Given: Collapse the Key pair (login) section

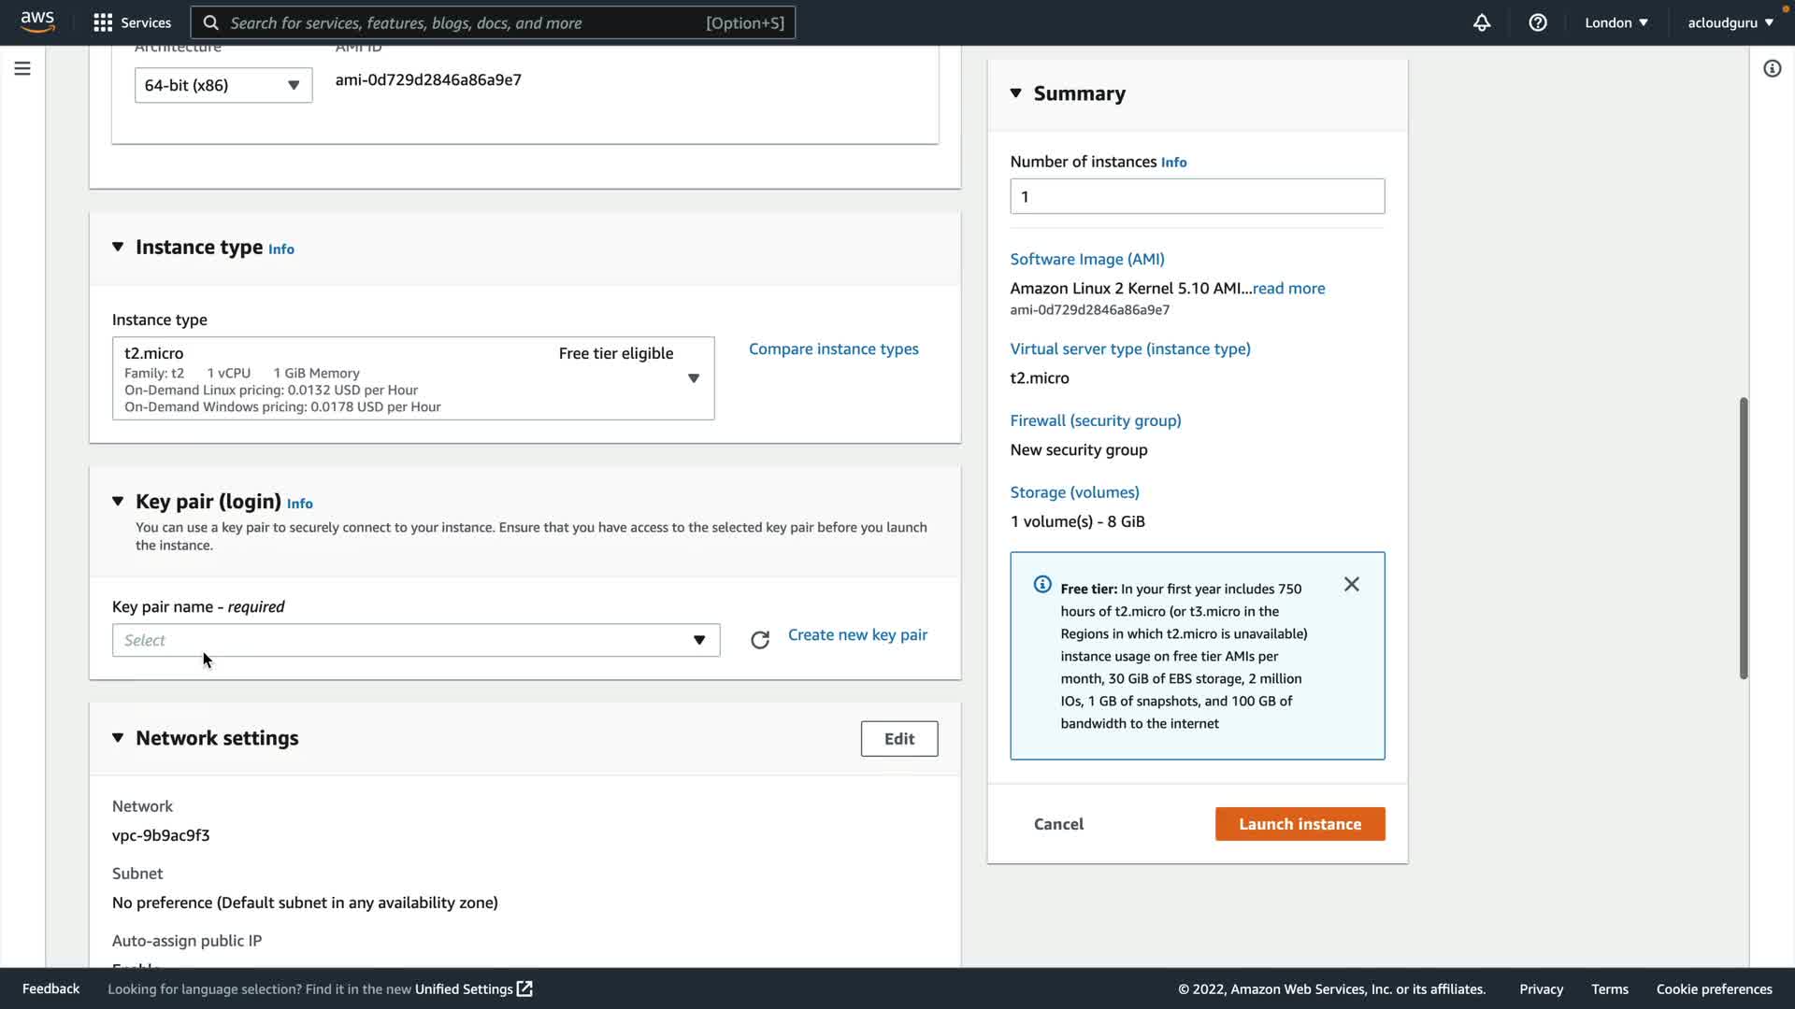Looking at the screenshot, I should coord(118,502).
